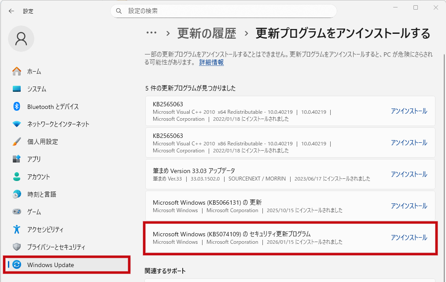Click the search magnifier icon
446x282 pixels.
pyautogui.click(x=119, y=11)
